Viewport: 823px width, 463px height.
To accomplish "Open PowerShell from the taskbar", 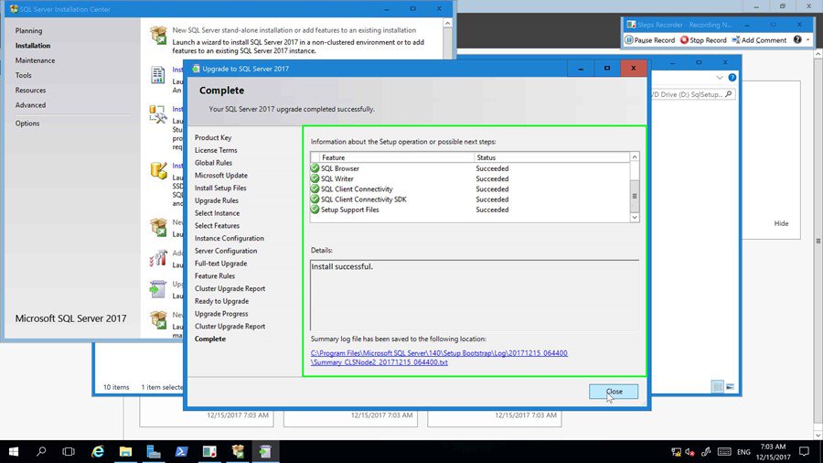I will pos(182,451).
